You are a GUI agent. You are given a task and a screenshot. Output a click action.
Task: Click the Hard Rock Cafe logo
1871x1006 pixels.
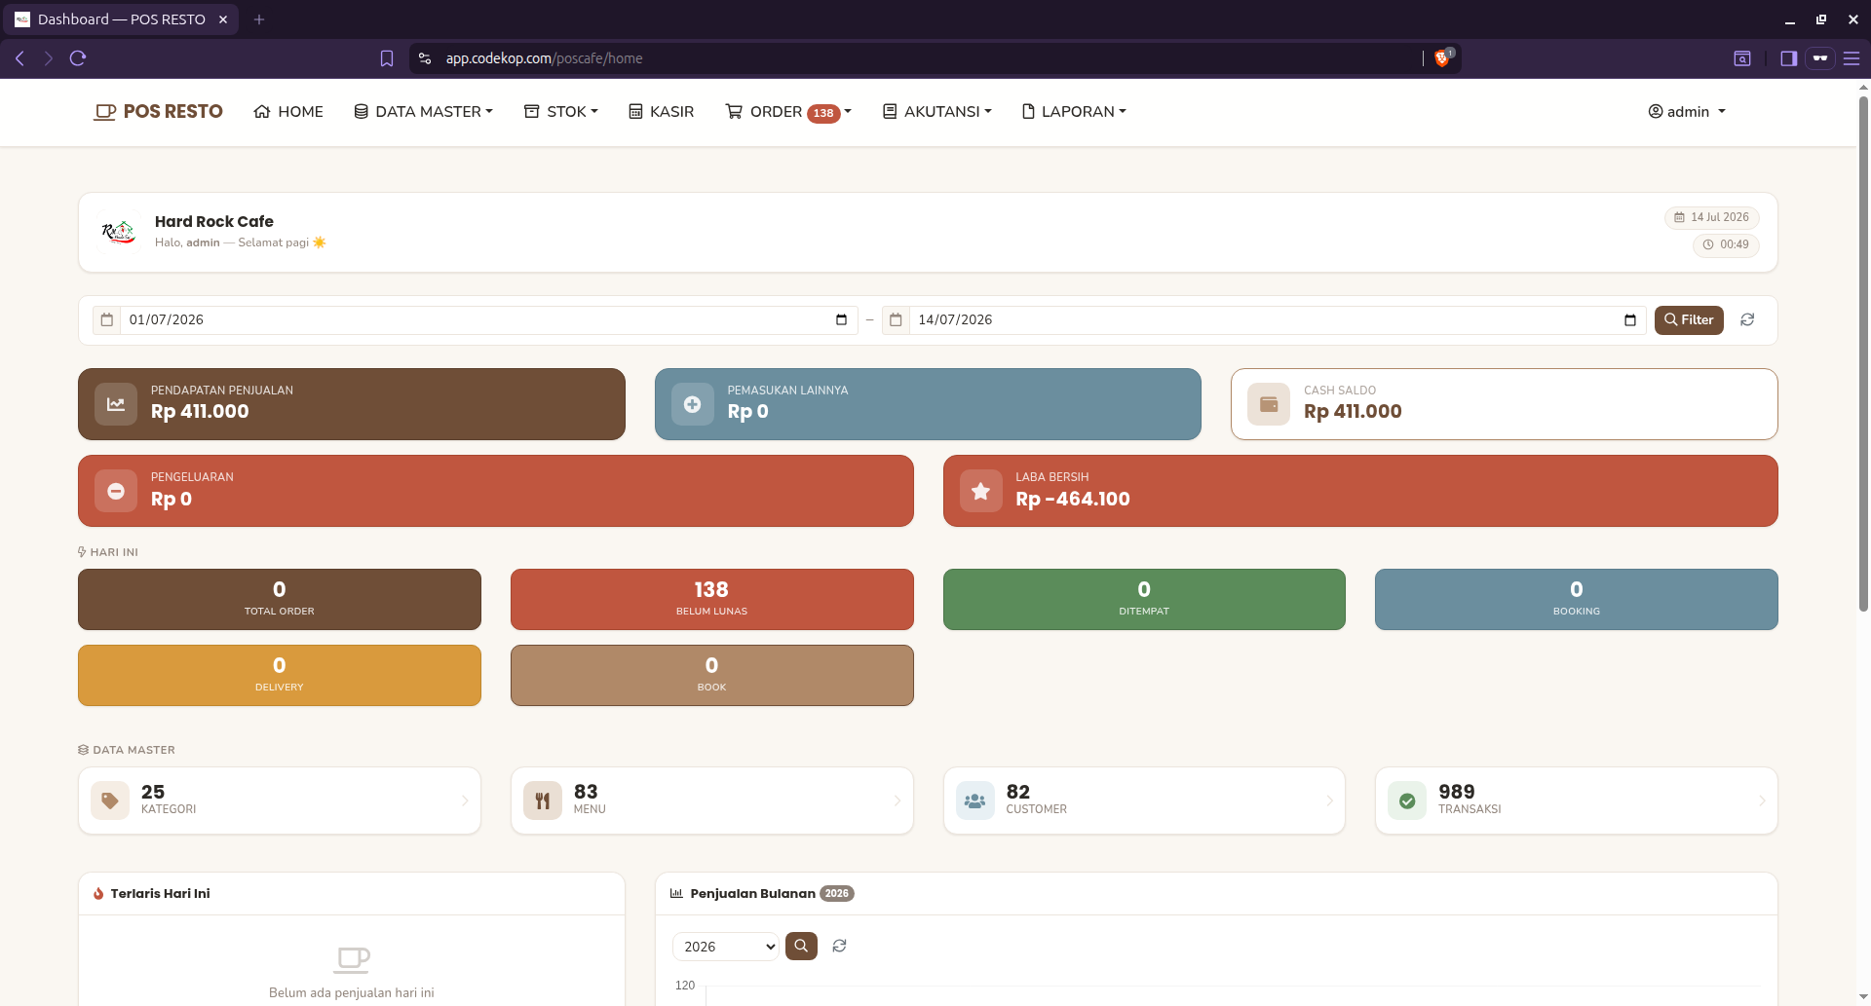pyautogui.click(x=118, y=232)
